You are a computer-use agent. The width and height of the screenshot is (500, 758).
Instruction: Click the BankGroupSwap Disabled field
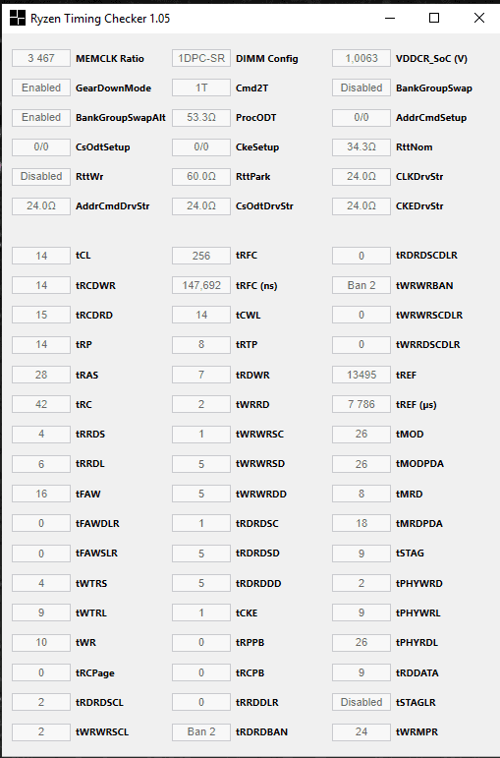(361, 87)
